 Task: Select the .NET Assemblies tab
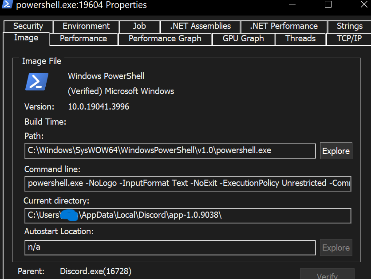pos(200,26)
